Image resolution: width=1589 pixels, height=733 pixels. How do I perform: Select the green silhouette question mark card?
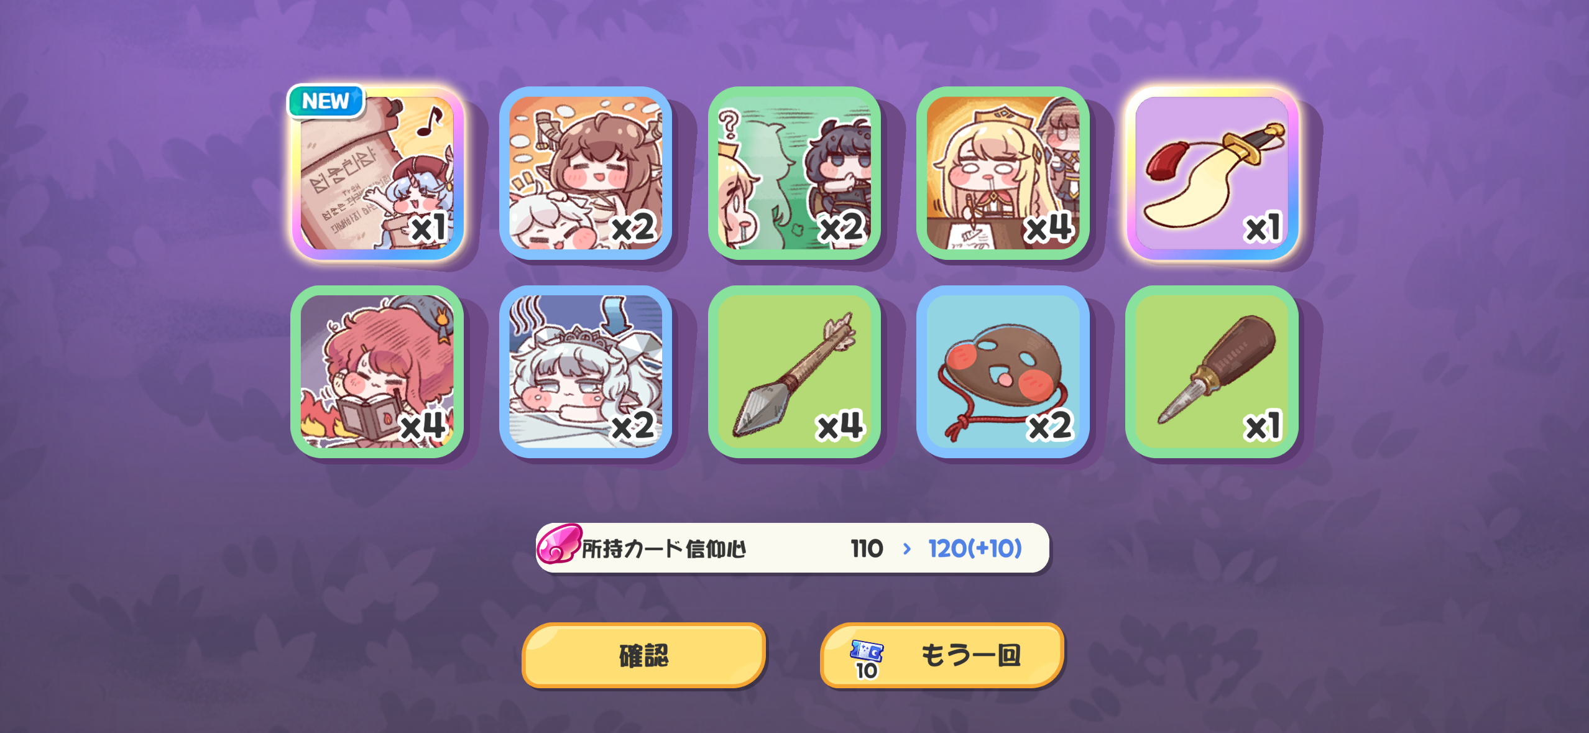pyautogui.click(x=794, y=173)
